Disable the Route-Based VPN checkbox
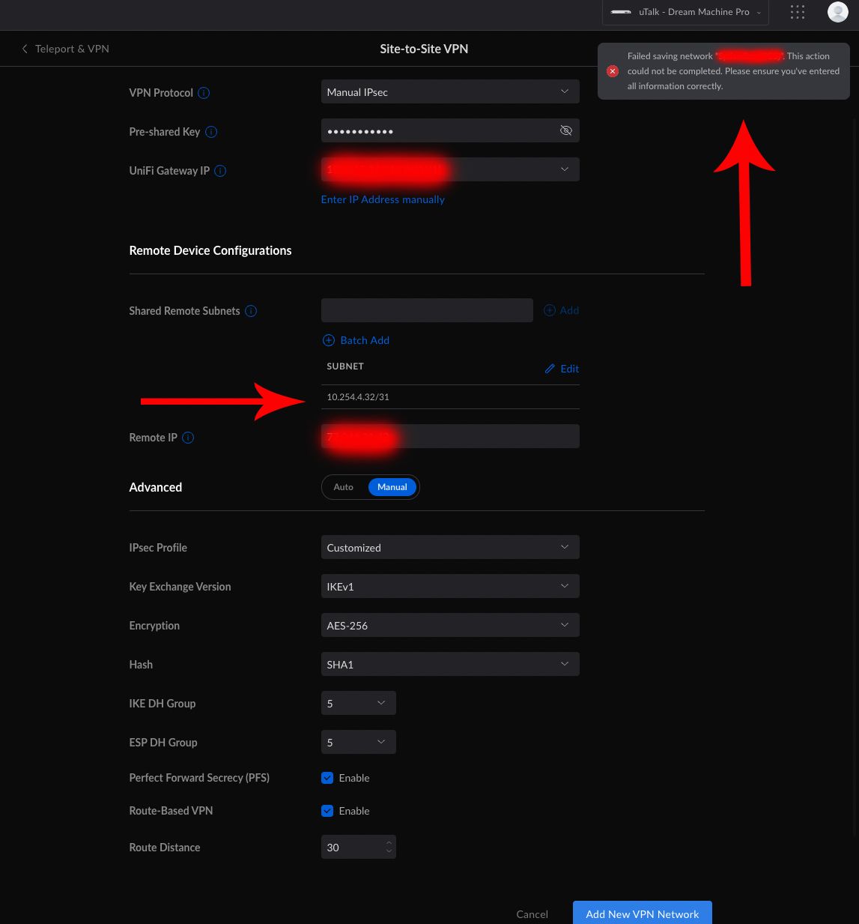The image size is (859, 924). click(327, 811)
